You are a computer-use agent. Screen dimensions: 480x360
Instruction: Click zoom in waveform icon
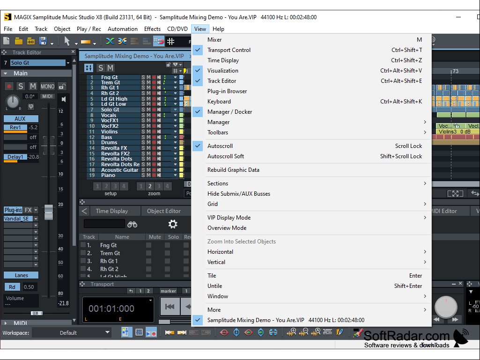pyautogui.click(x=291, y=332)
